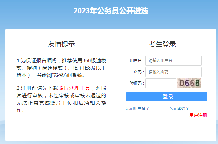The width and height of the screenshot is (218, 144).
Task: Click the 用户名： field label
Action: pos(137,60)
